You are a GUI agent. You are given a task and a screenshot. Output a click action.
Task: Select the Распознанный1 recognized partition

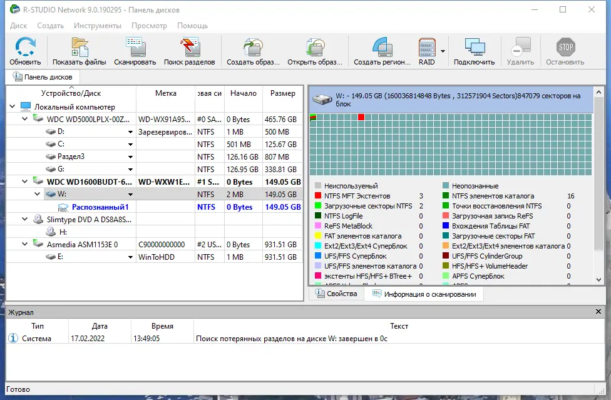click(100, 207)
